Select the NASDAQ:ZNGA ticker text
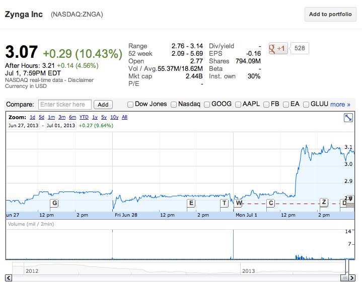 point(77,14)
